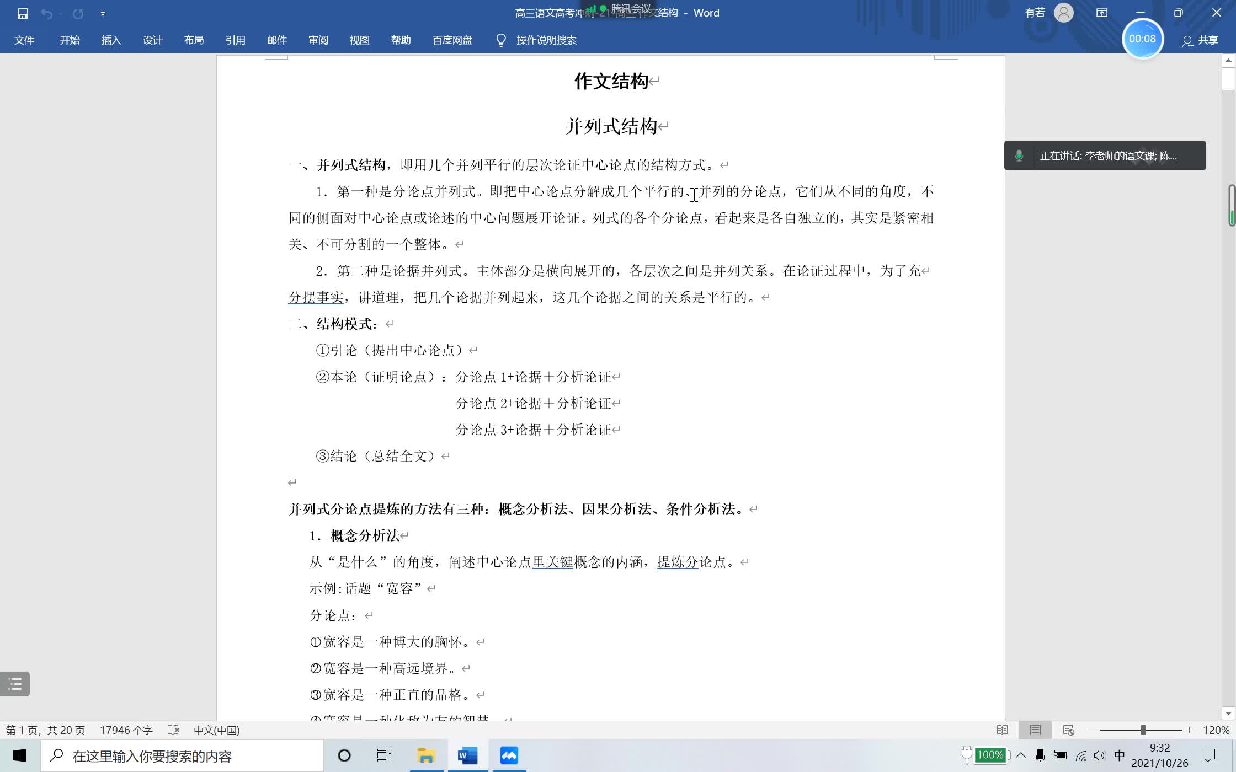This screenshot has height=772, width=1236.
Task: Click the 操作说明搜索 search box
Action: (x=547, y=40)
